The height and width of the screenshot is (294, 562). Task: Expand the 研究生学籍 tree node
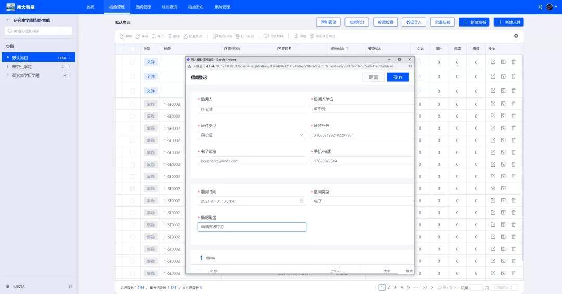coord(8,67)
